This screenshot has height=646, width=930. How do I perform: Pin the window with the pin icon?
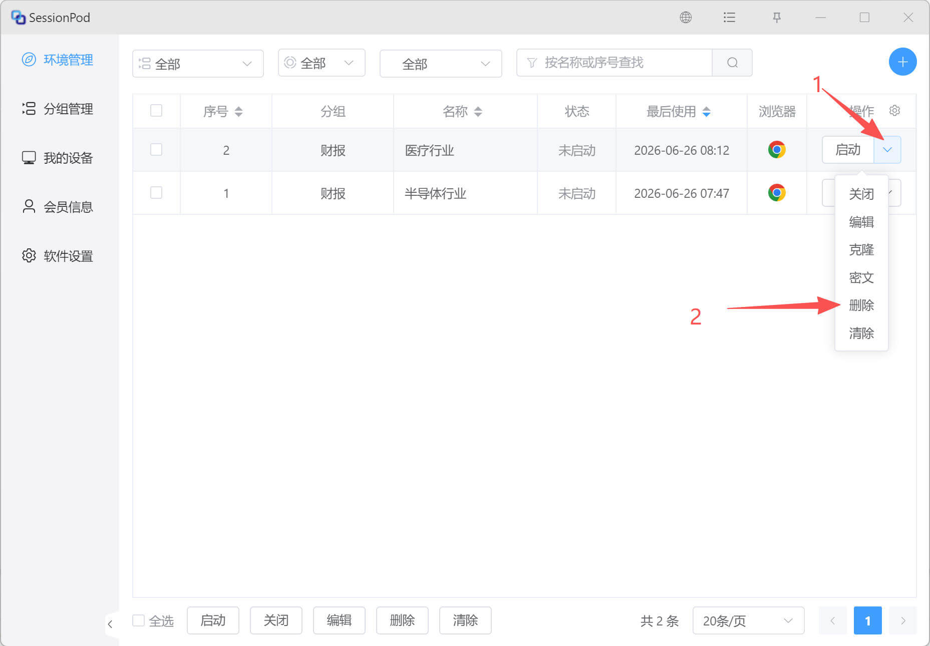[x=776, y=18]
